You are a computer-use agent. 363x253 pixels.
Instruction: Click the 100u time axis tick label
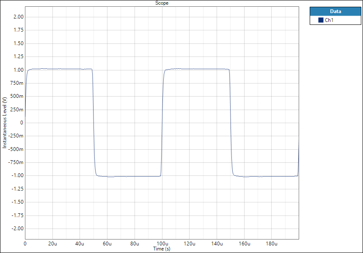coord(162,244)
